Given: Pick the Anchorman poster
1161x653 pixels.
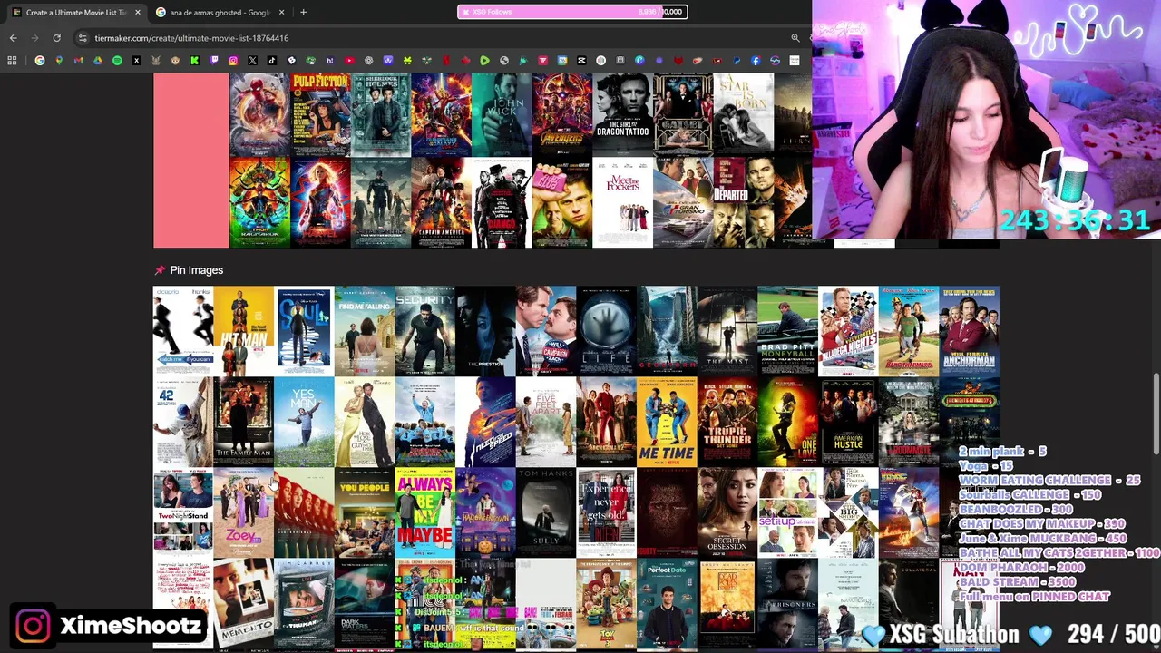Looking at the screenshot, I should click(x=969, y=331).
